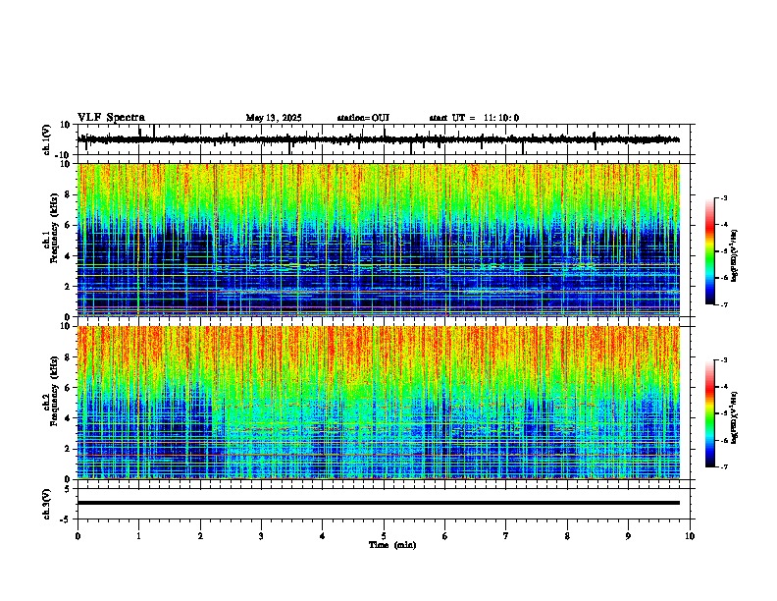Click the ch.2 spectrogram panel
777x601 pixels.
tap(379, 403)
